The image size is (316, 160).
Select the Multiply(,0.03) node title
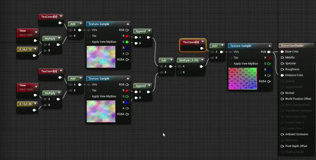(x=189, y=60)
